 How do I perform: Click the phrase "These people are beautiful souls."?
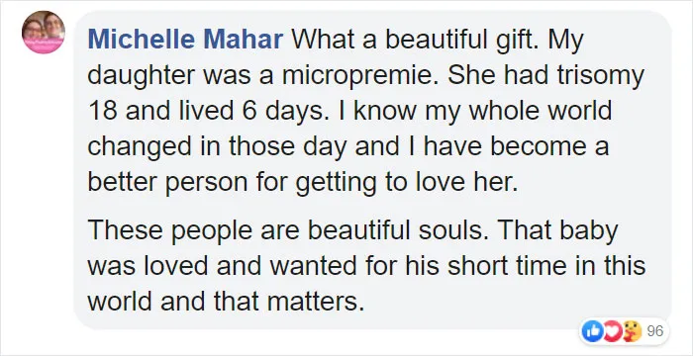click(x=289, y=230)
